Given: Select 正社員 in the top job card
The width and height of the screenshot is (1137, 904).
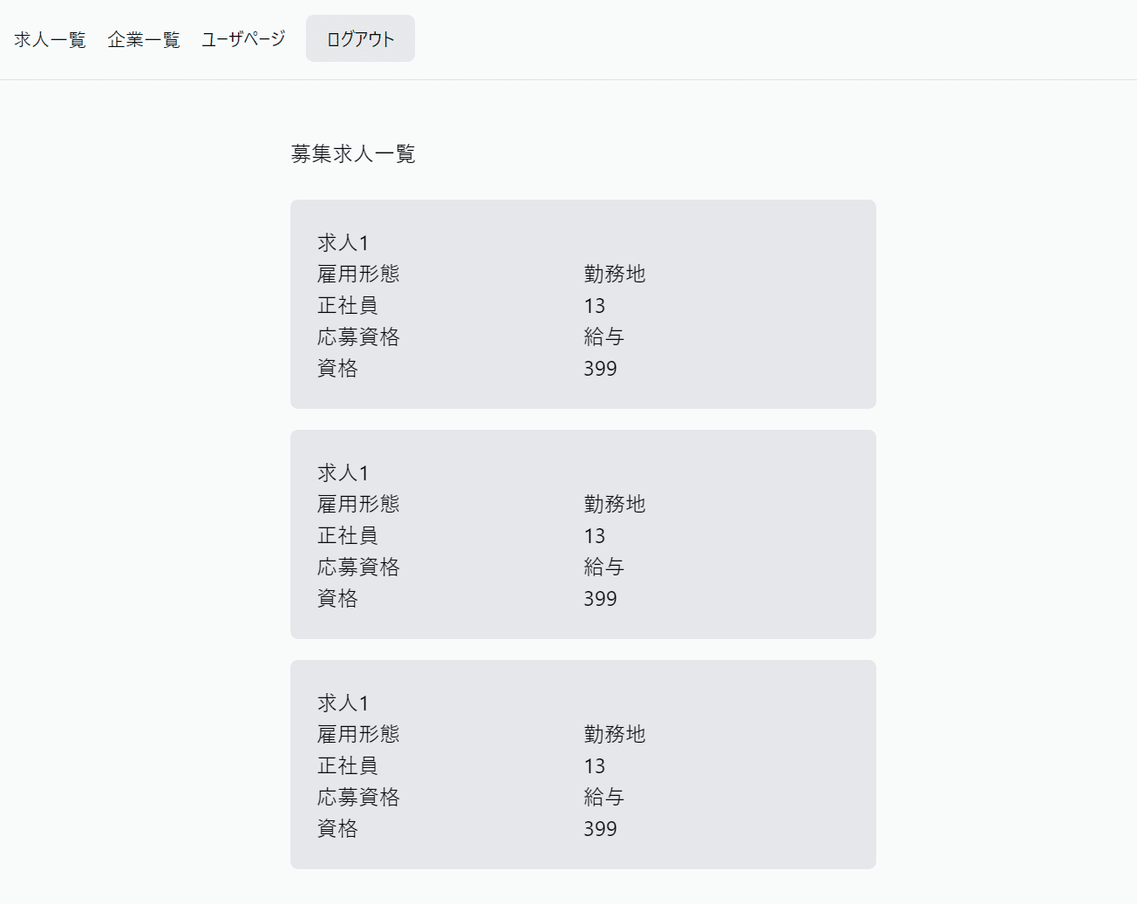Looking at the screenshot, I should 347,305.
